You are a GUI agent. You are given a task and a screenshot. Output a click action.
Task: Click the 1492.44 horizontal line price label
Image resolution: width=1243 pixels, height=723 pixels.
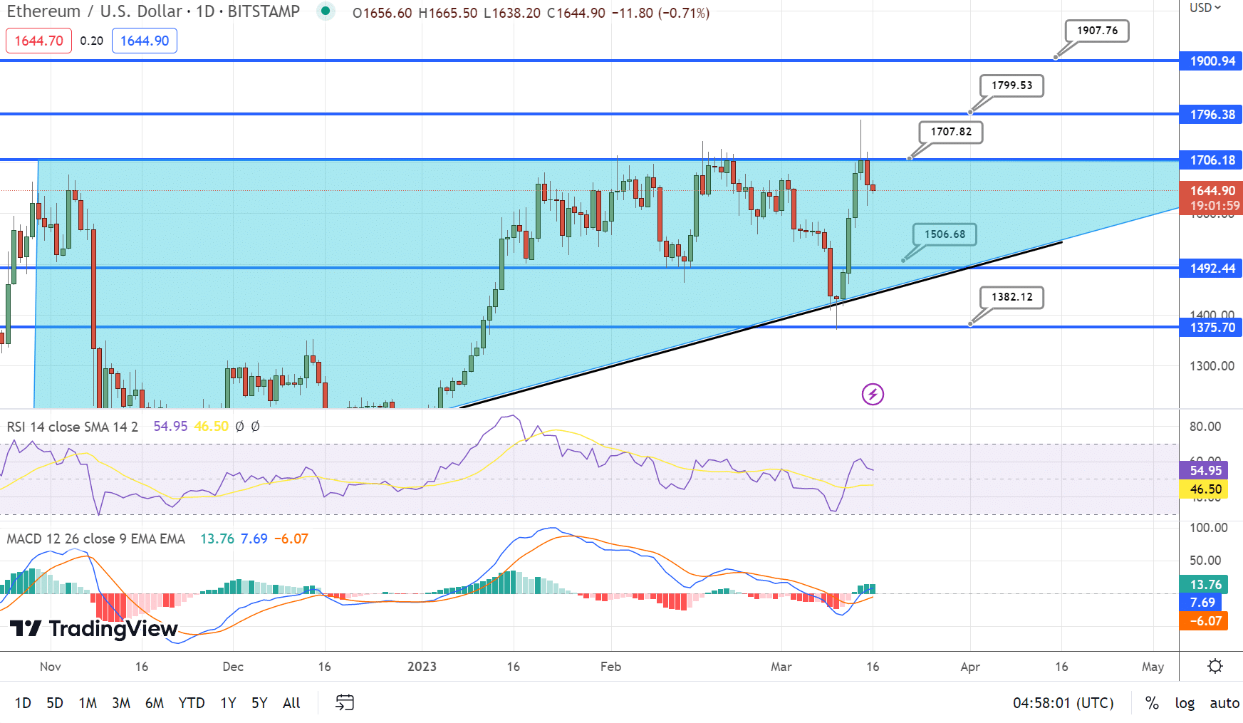[x=1211, y=269]
